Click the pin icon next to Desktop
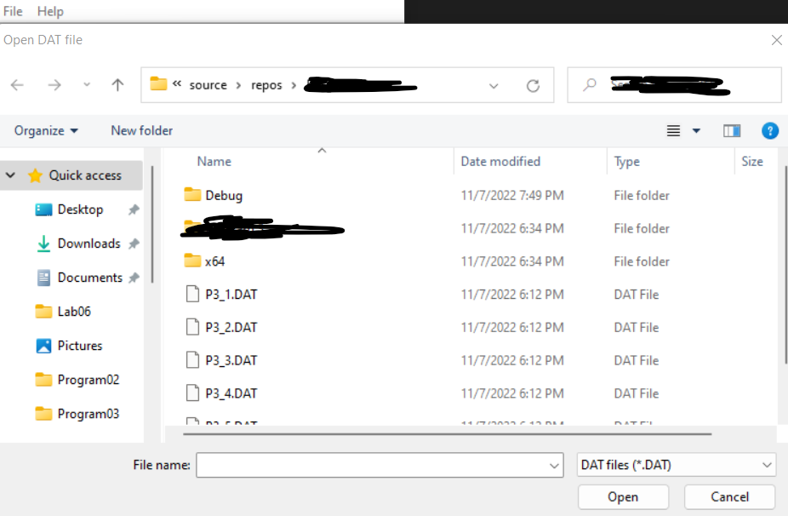 pyautogui.click(x=134, y=209)
